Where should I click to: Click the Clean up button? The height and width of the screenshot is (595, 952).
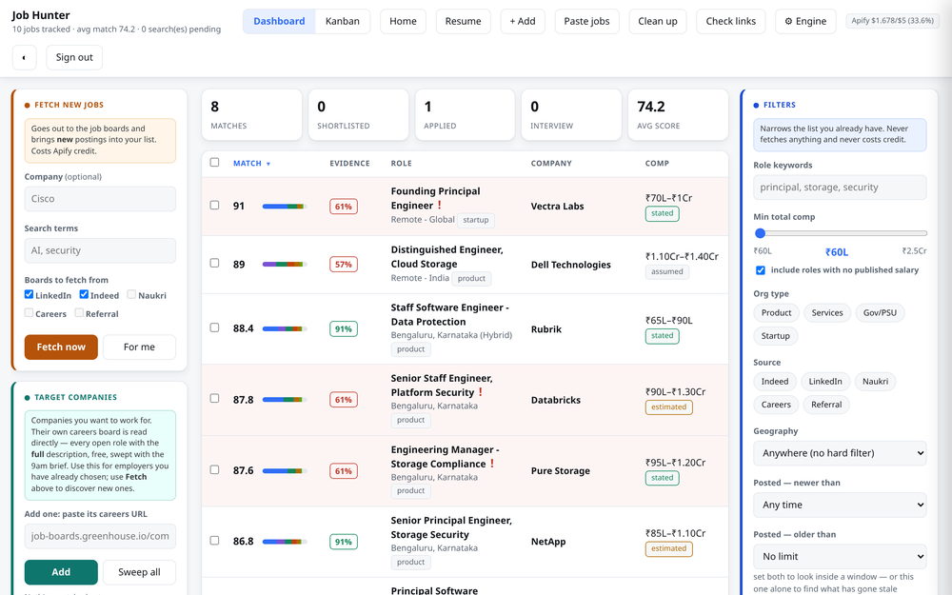click(x=658, y=21)
